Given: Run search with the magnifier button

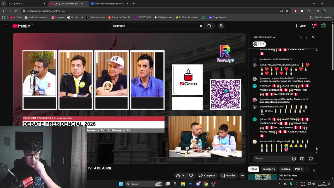Looking at the screenshot, I should click(209, 26).
